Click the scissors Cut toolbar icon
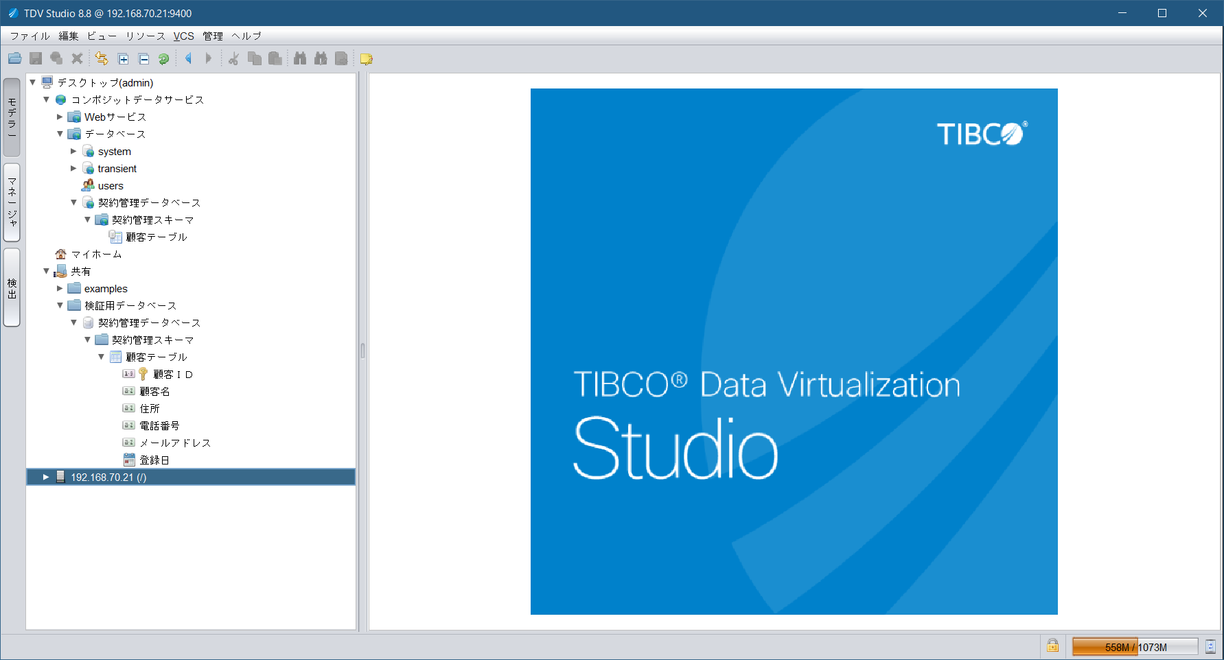This screenshot has height=660, width=1224. pyautogui.click(x=233, y=59)
